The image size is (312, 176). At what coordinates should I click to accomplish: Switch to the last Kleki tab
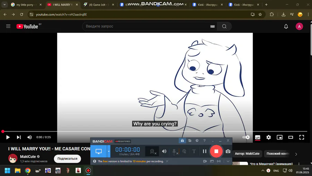point(244,5)
